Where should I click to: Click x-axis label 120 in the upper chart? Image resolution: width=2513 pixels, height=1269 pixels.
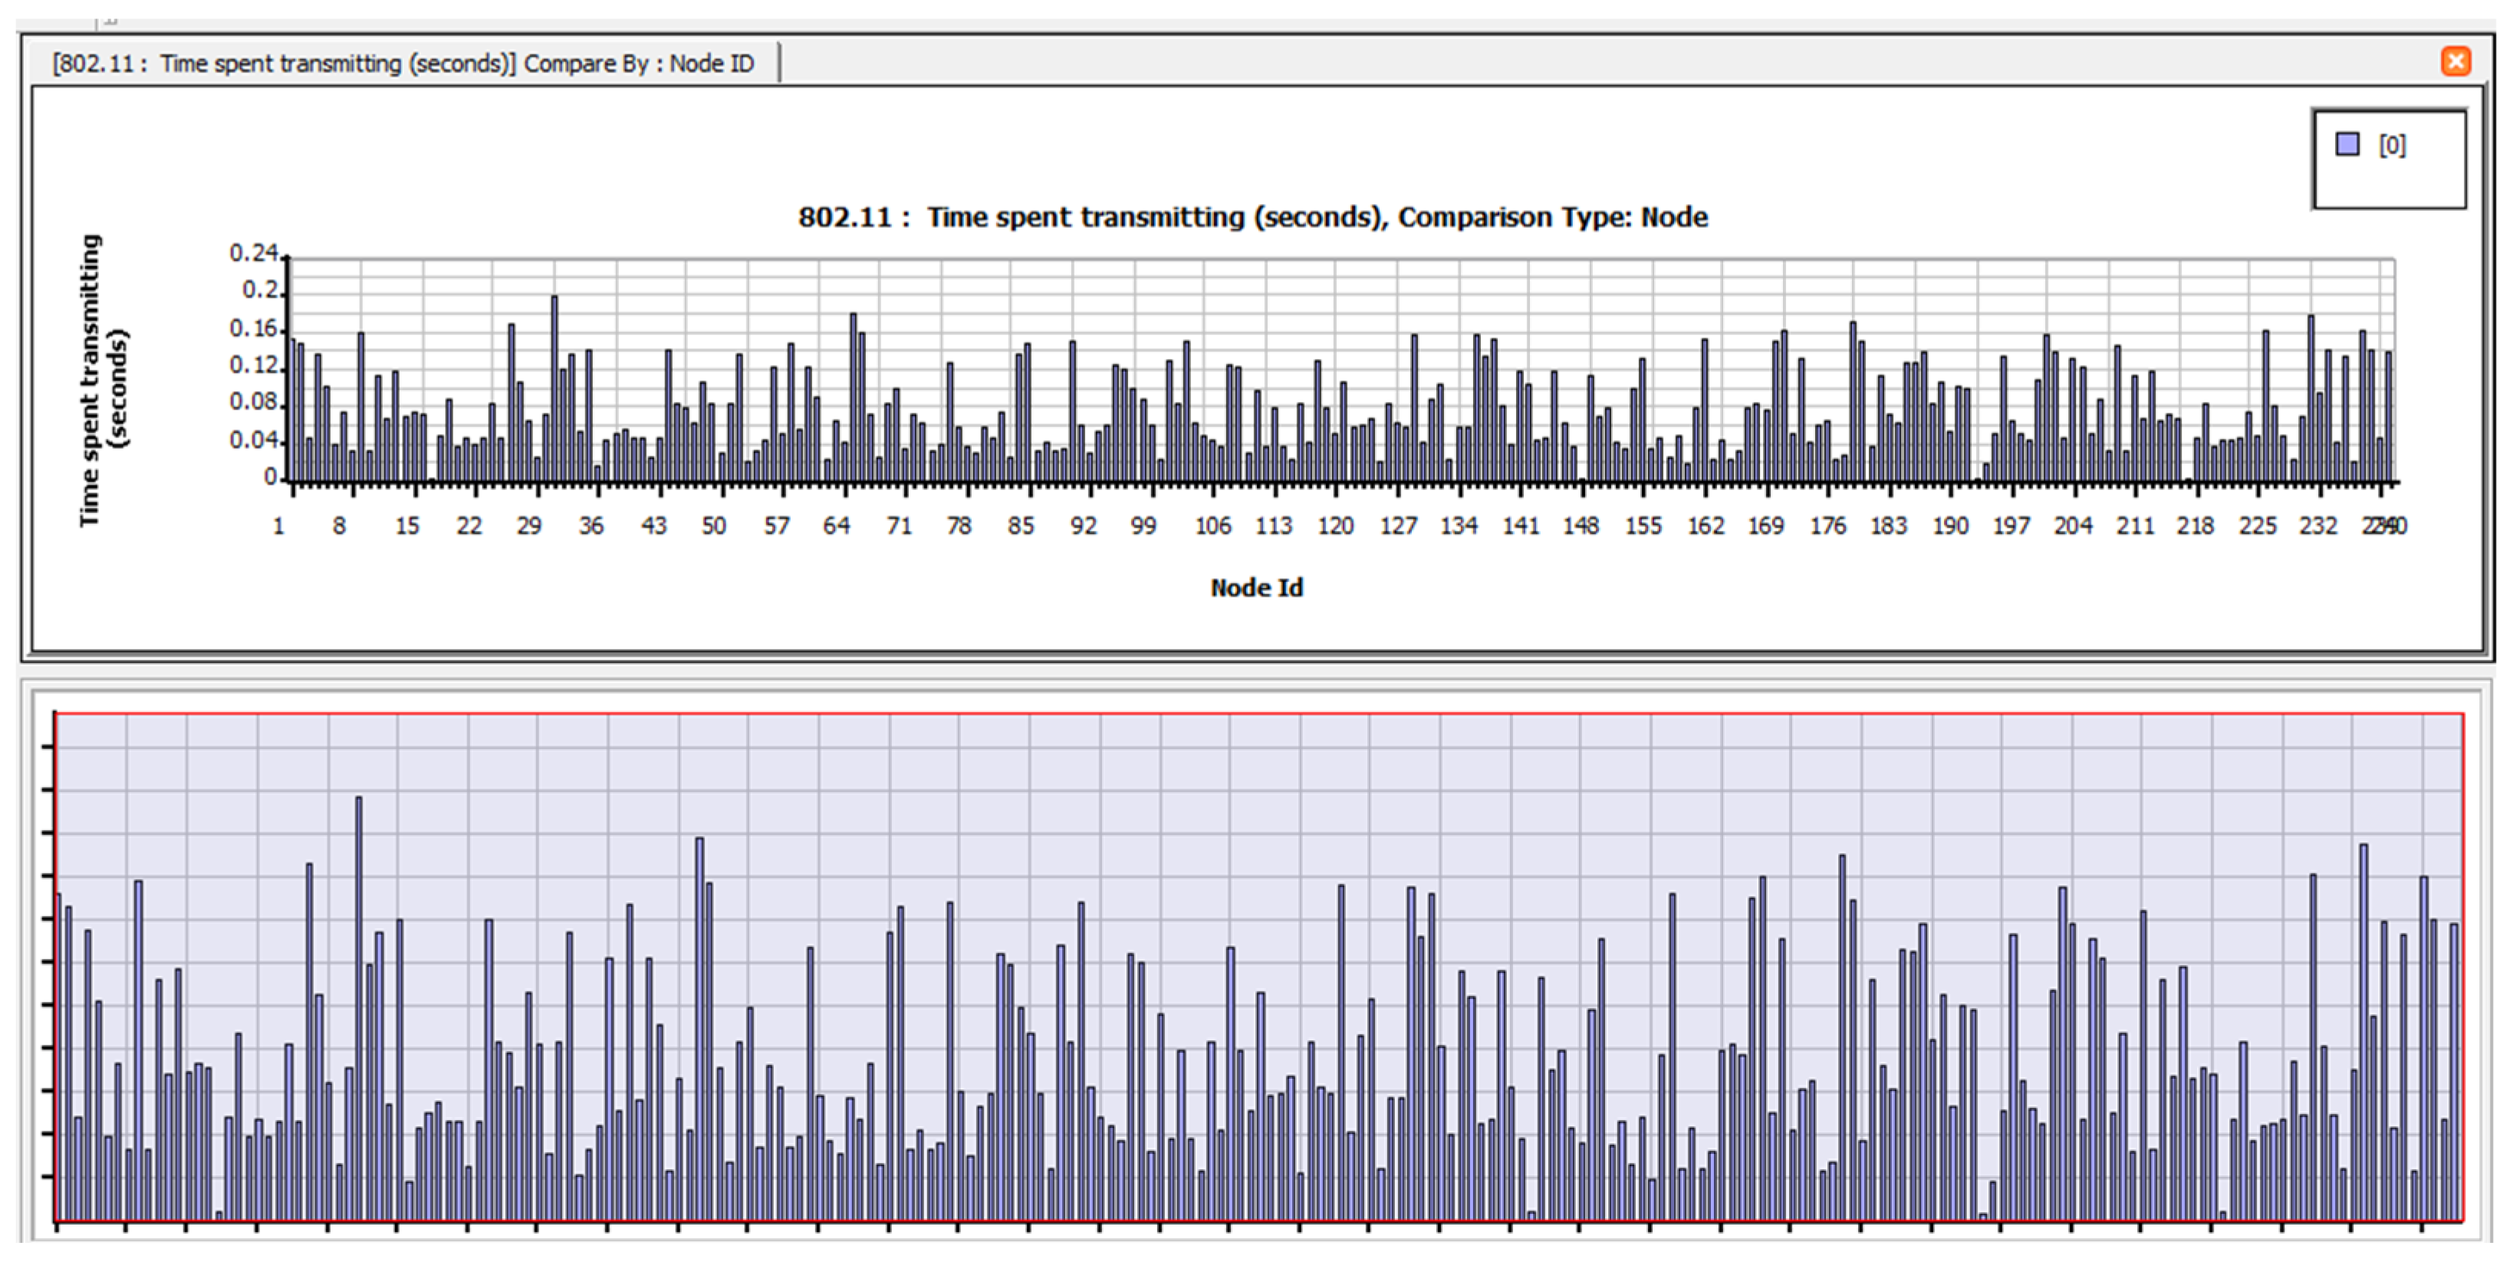coord(1336,527)
